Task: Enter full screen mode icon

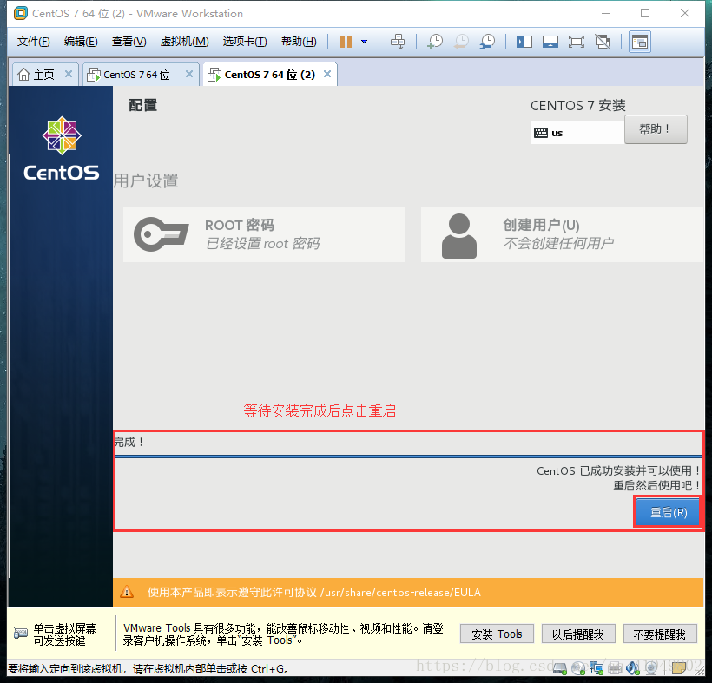Action: (x=577, y=42)
